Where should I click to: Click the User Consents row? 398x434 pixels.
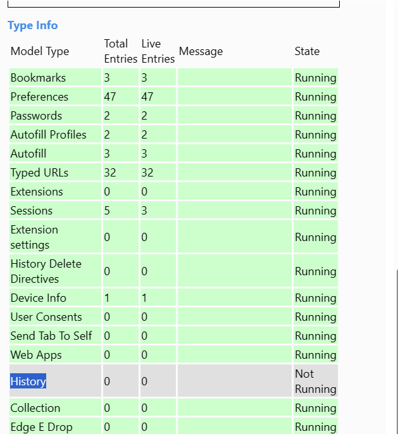point(46,317)
